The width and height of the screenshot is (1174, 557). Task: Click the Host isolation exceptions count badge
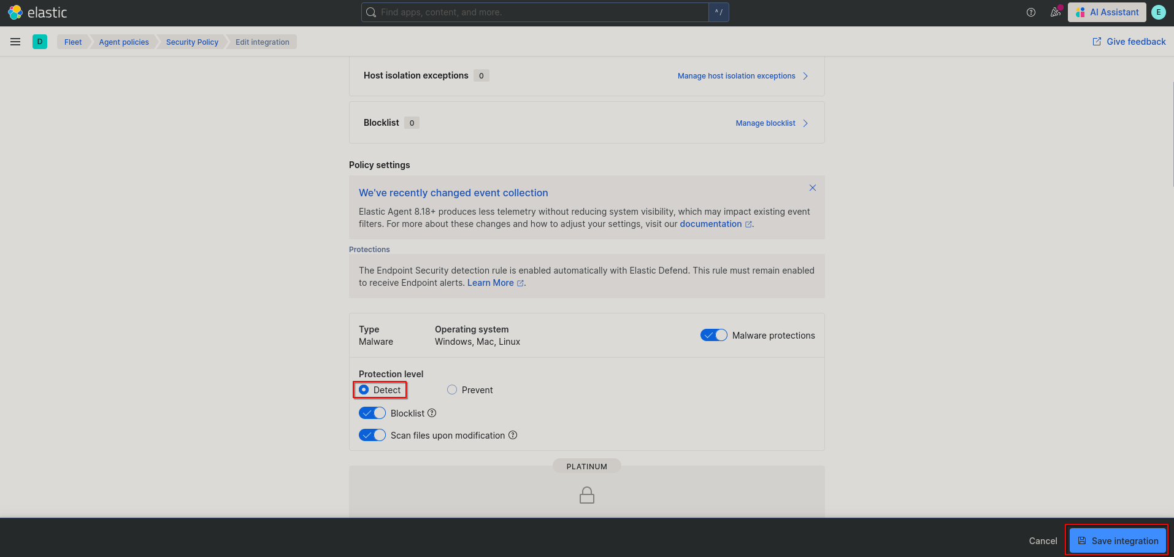point(481,75)
